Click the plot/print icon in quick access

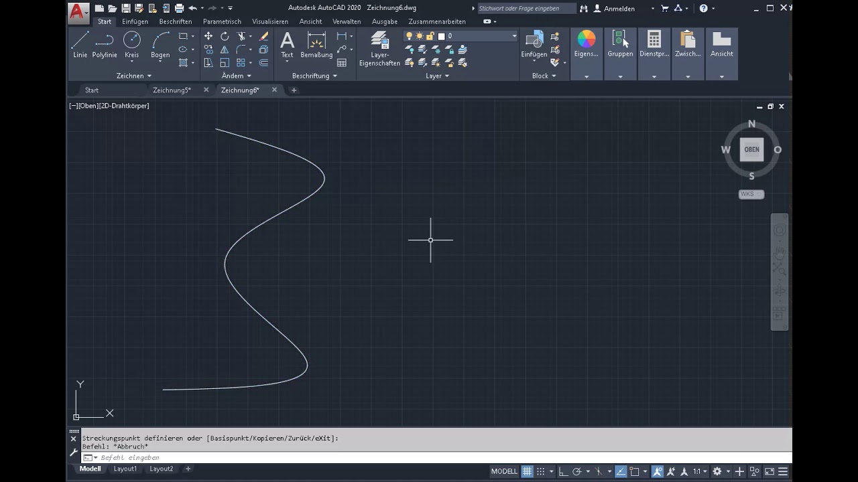[x=179, y=8]
